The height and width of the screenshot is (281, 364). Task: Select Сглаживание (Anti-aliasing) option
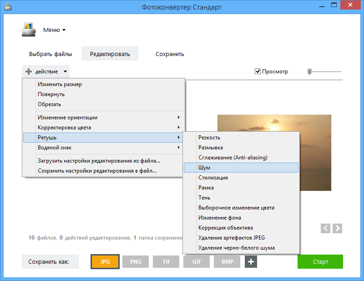(241, 157)
